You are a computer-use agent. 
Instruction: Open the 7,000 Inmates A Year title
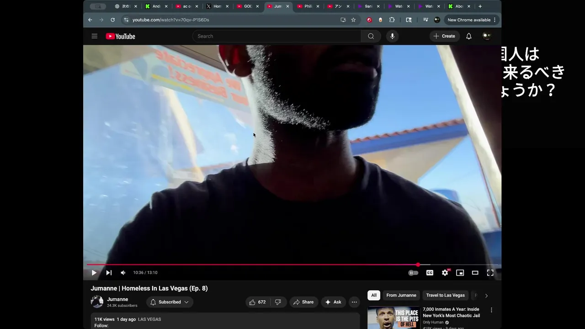tap(451, 313)
